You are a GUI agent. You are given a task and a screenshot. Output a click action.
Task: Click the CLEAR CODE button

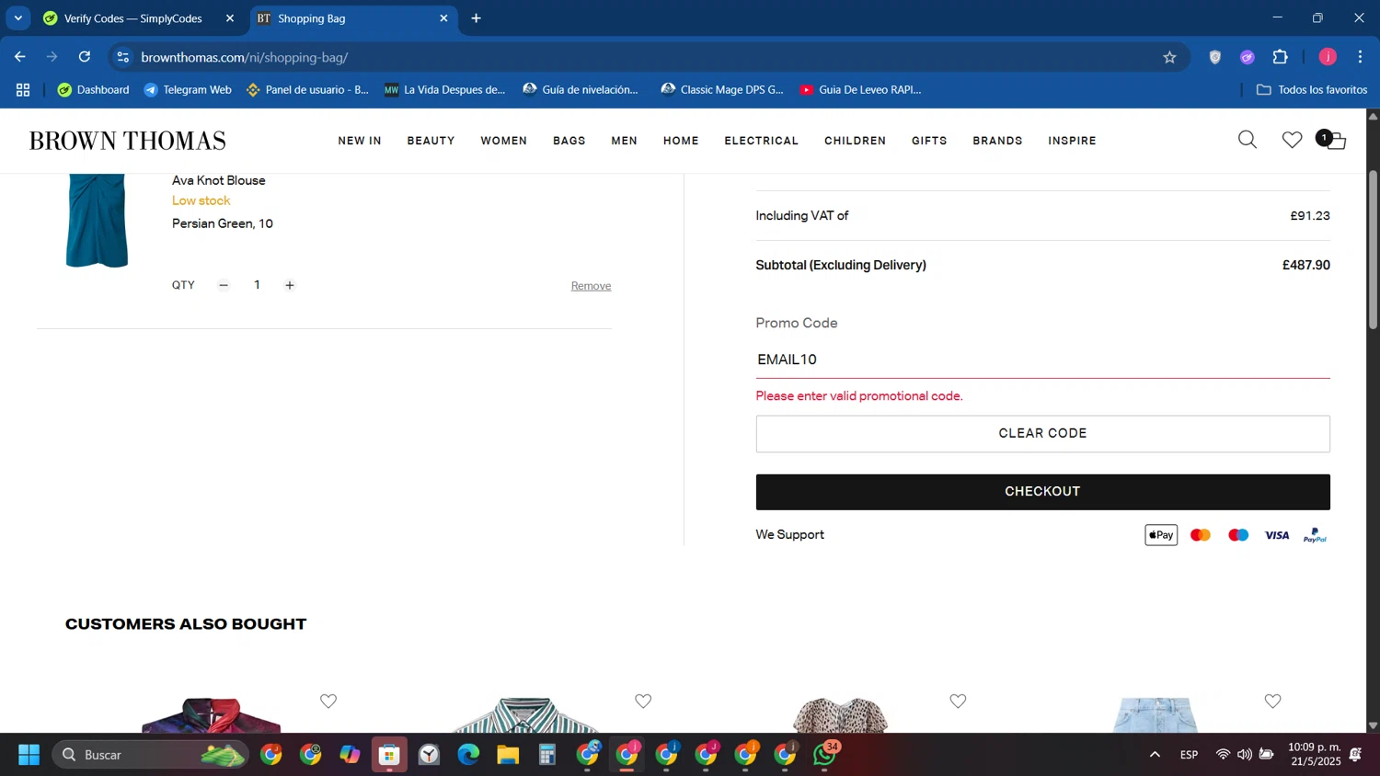(x=1042, y=433)
